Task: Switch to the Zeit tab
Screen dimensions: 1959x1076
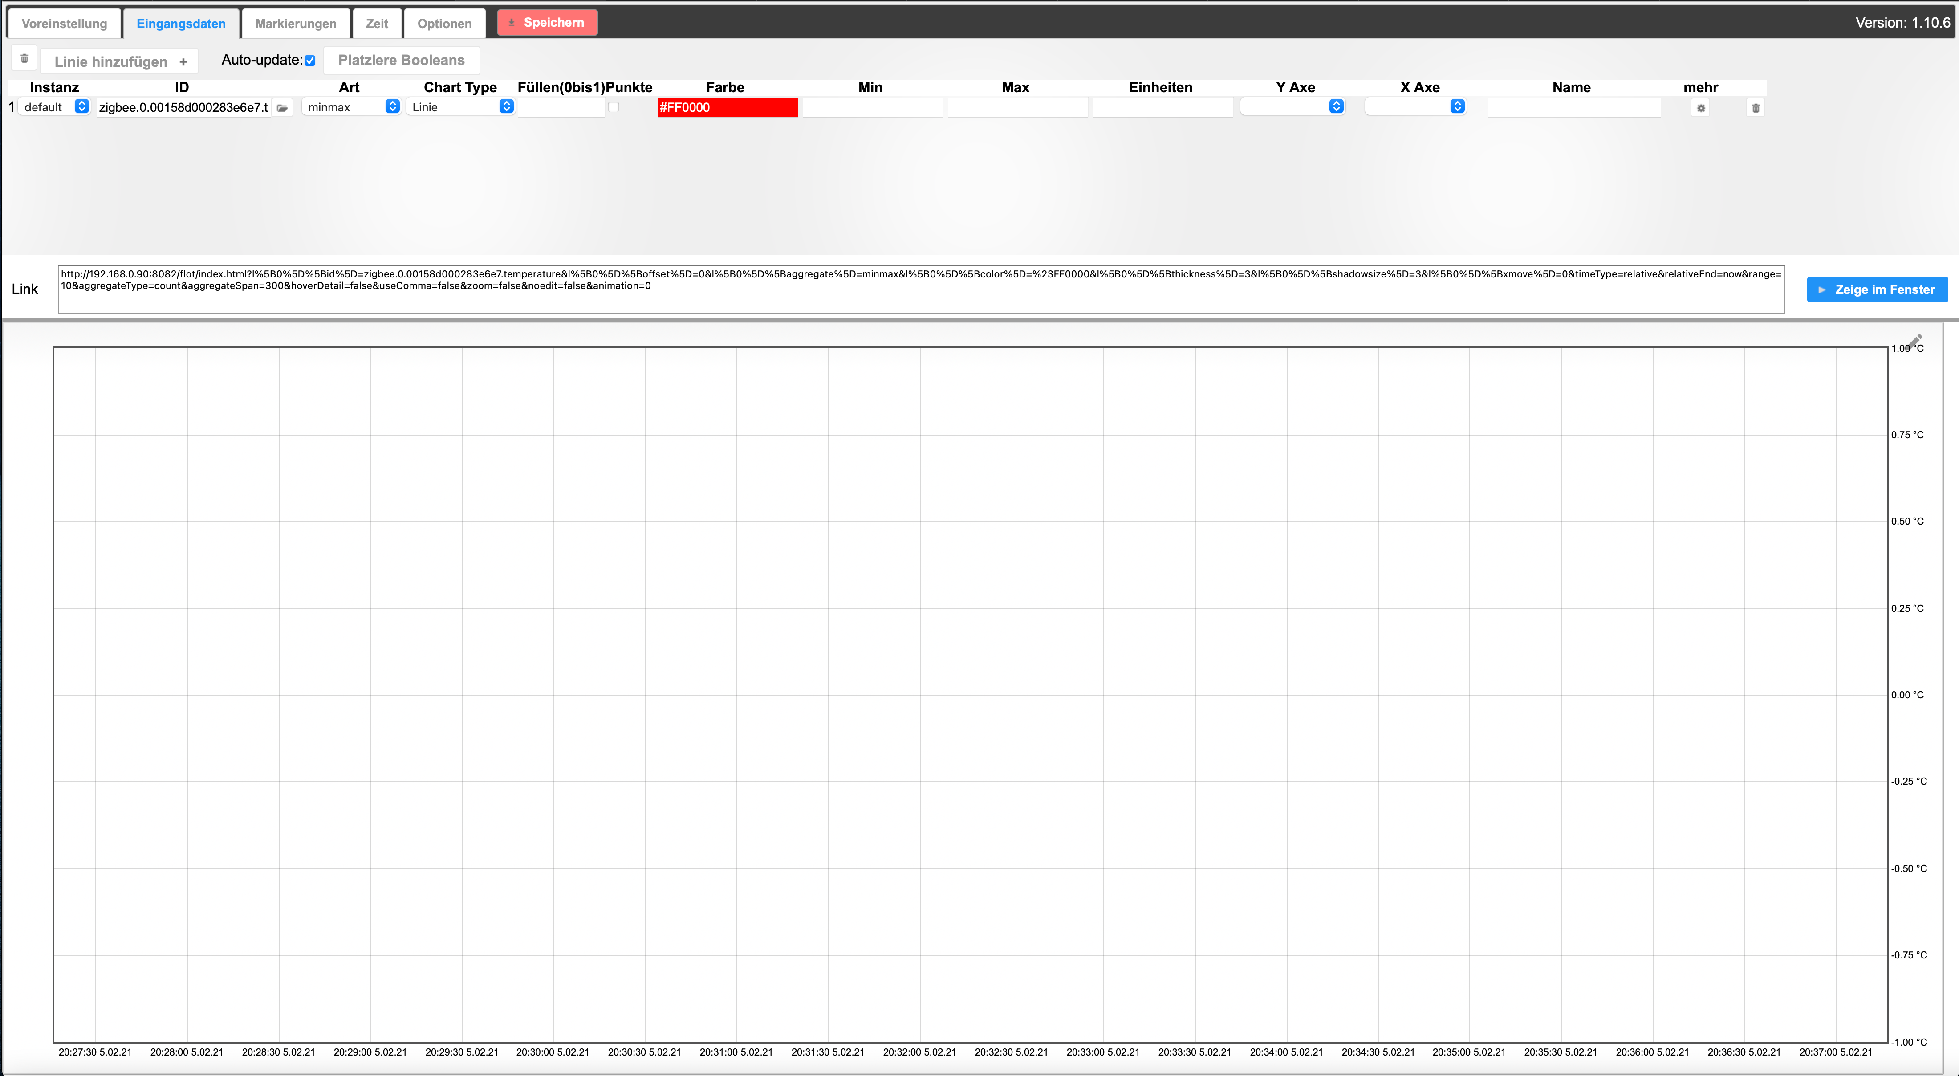Action: 376,24
